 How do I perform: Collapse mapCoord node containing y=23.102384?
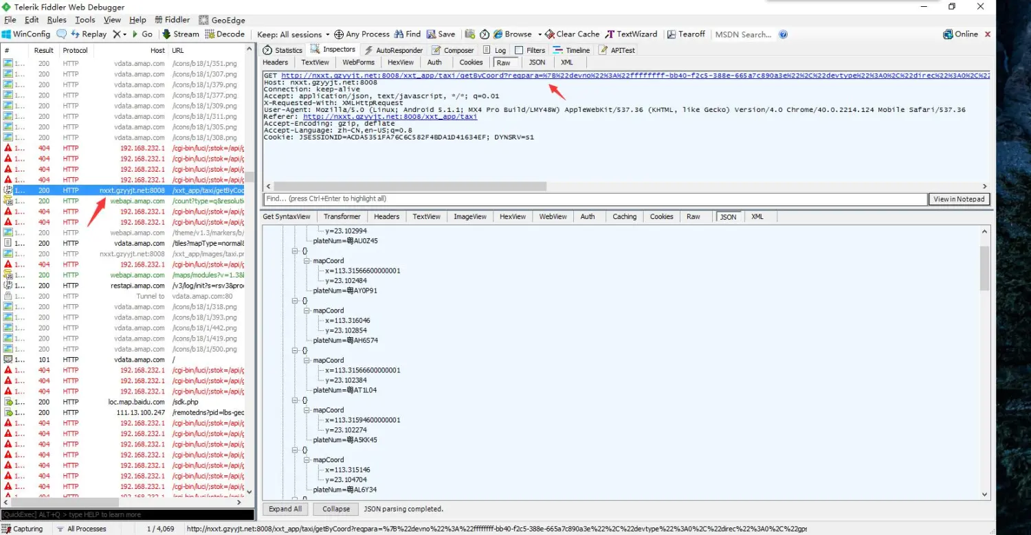click(x=307, y=360)
